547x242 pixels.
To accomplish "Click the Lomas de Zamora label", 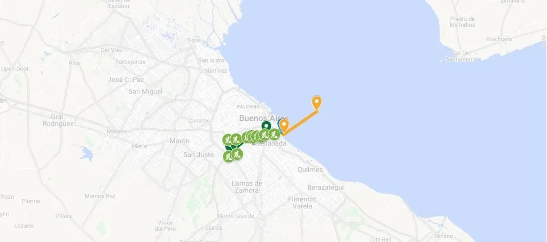I will pyautogui.click(x=247, y=187).
